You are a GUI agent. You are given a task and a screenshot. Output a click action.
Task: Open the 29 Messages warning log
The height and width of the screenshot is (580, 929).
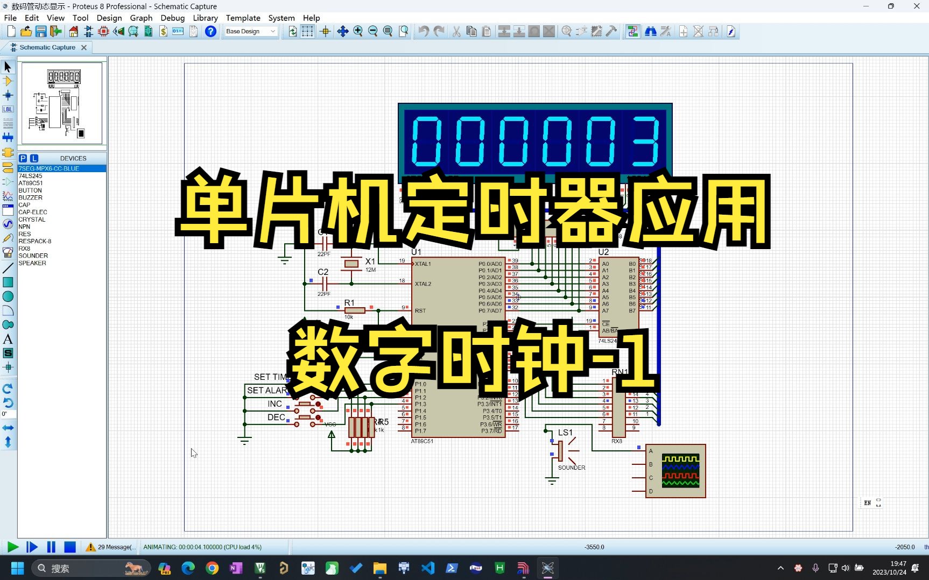110,547
